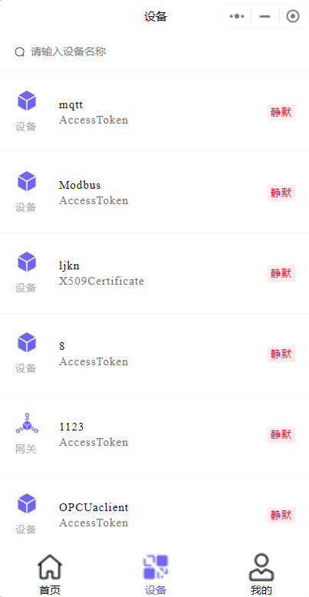Switch to the 我的 profile tab
The image size is (309, 597).
(x=261, y=575)
